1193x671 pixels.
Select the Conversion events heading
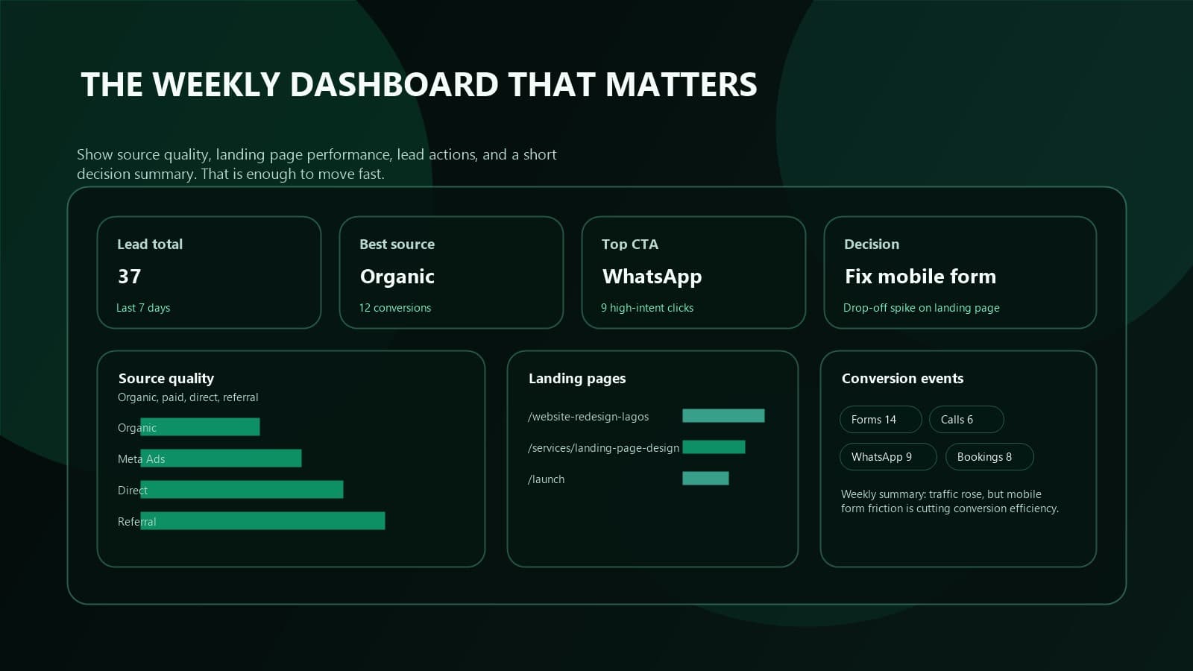click(x=902, y=378)
